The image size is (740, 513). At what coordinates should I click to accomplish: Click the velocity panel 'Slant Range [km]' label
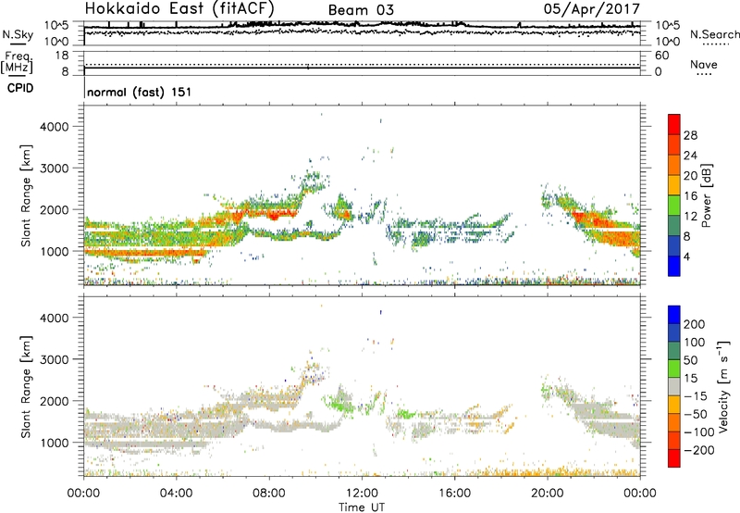click(26, 387)
